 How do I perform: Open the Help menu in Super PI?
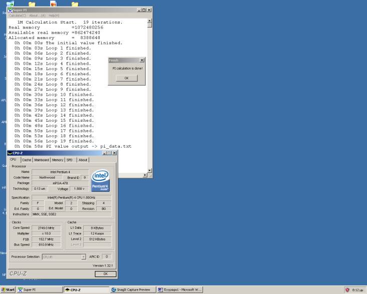[54, 16]
